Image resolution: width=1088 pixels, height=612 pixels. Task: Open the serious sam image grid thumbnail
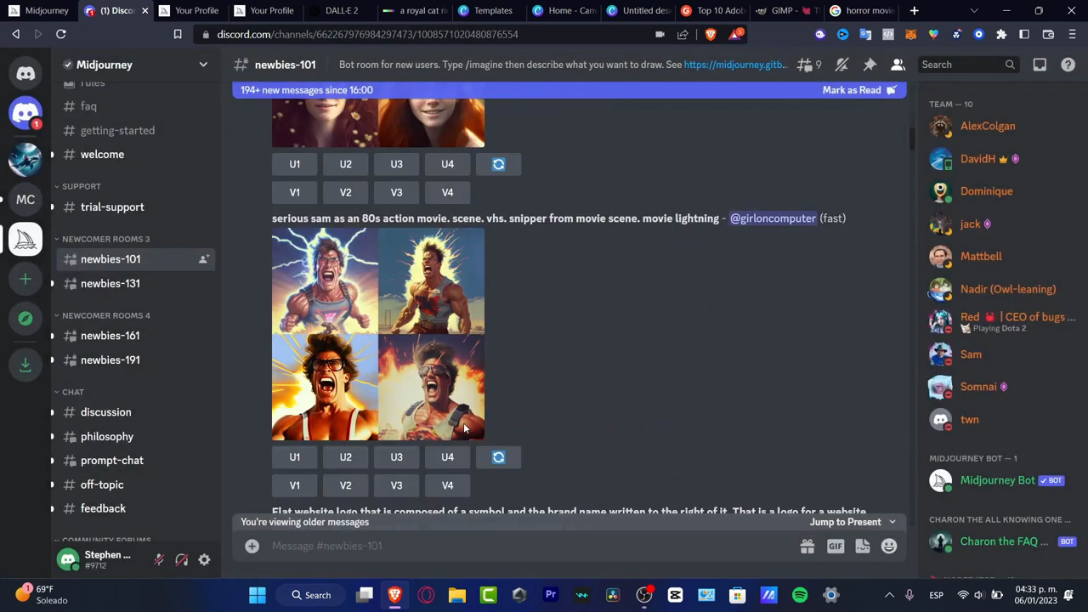[x=378, y=334]
